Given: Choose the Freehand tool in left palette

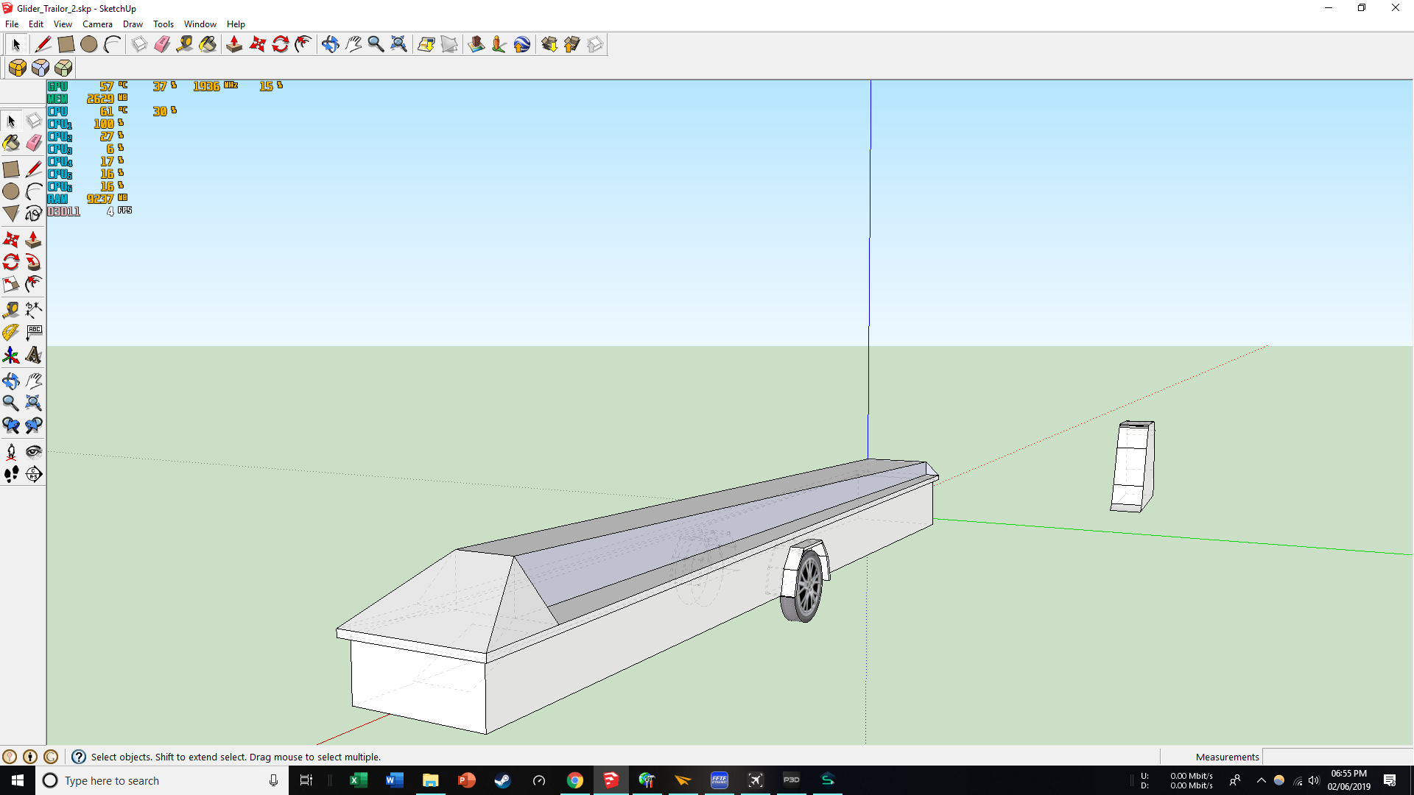Looking at the screenshot, I should click(x=34, y=213).
